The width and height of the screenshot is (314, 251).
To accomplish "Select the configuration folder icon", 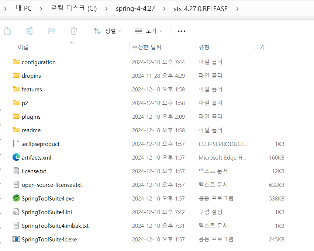I will pyautogui.click(x=16, y=62).
